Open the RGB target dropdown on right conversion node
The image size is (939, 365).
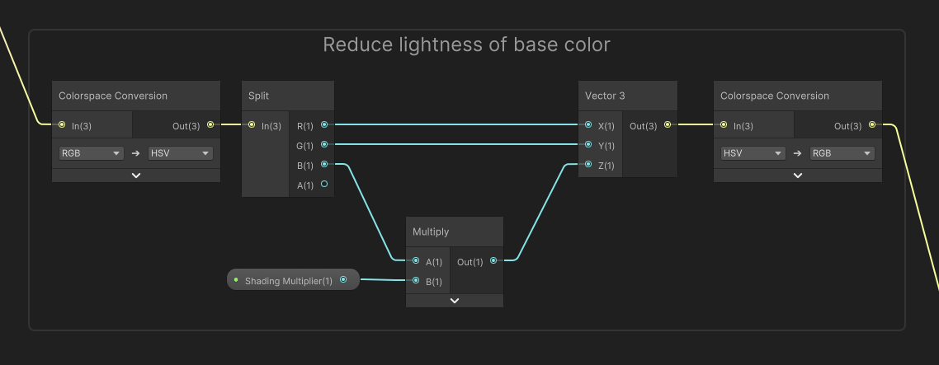pos(842,153)
